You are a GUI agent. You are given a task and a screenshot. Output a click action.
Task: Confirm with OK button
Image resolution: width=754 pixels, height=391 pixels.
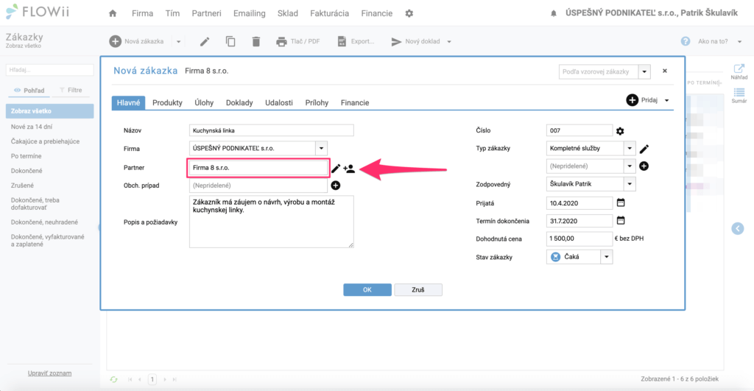pyautogui.click(x=367, y=289)
